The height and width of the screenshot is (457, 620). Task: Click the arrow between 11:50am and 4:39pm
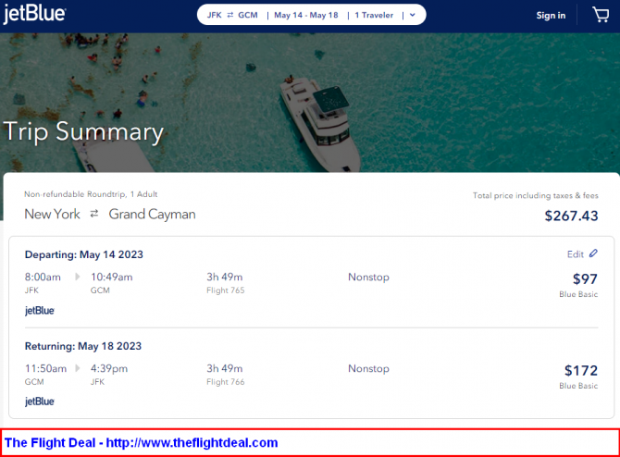[x=78, y=368]
